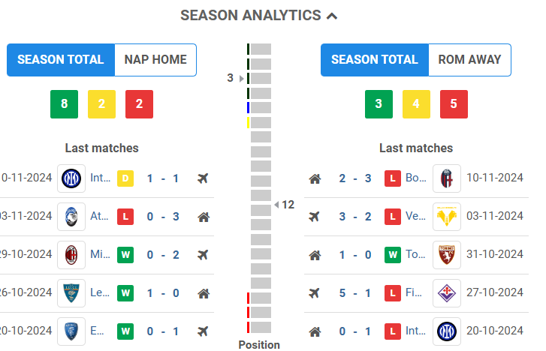Click Napoli's green 8 wins box
546x351 pixels.
[65, 104]
